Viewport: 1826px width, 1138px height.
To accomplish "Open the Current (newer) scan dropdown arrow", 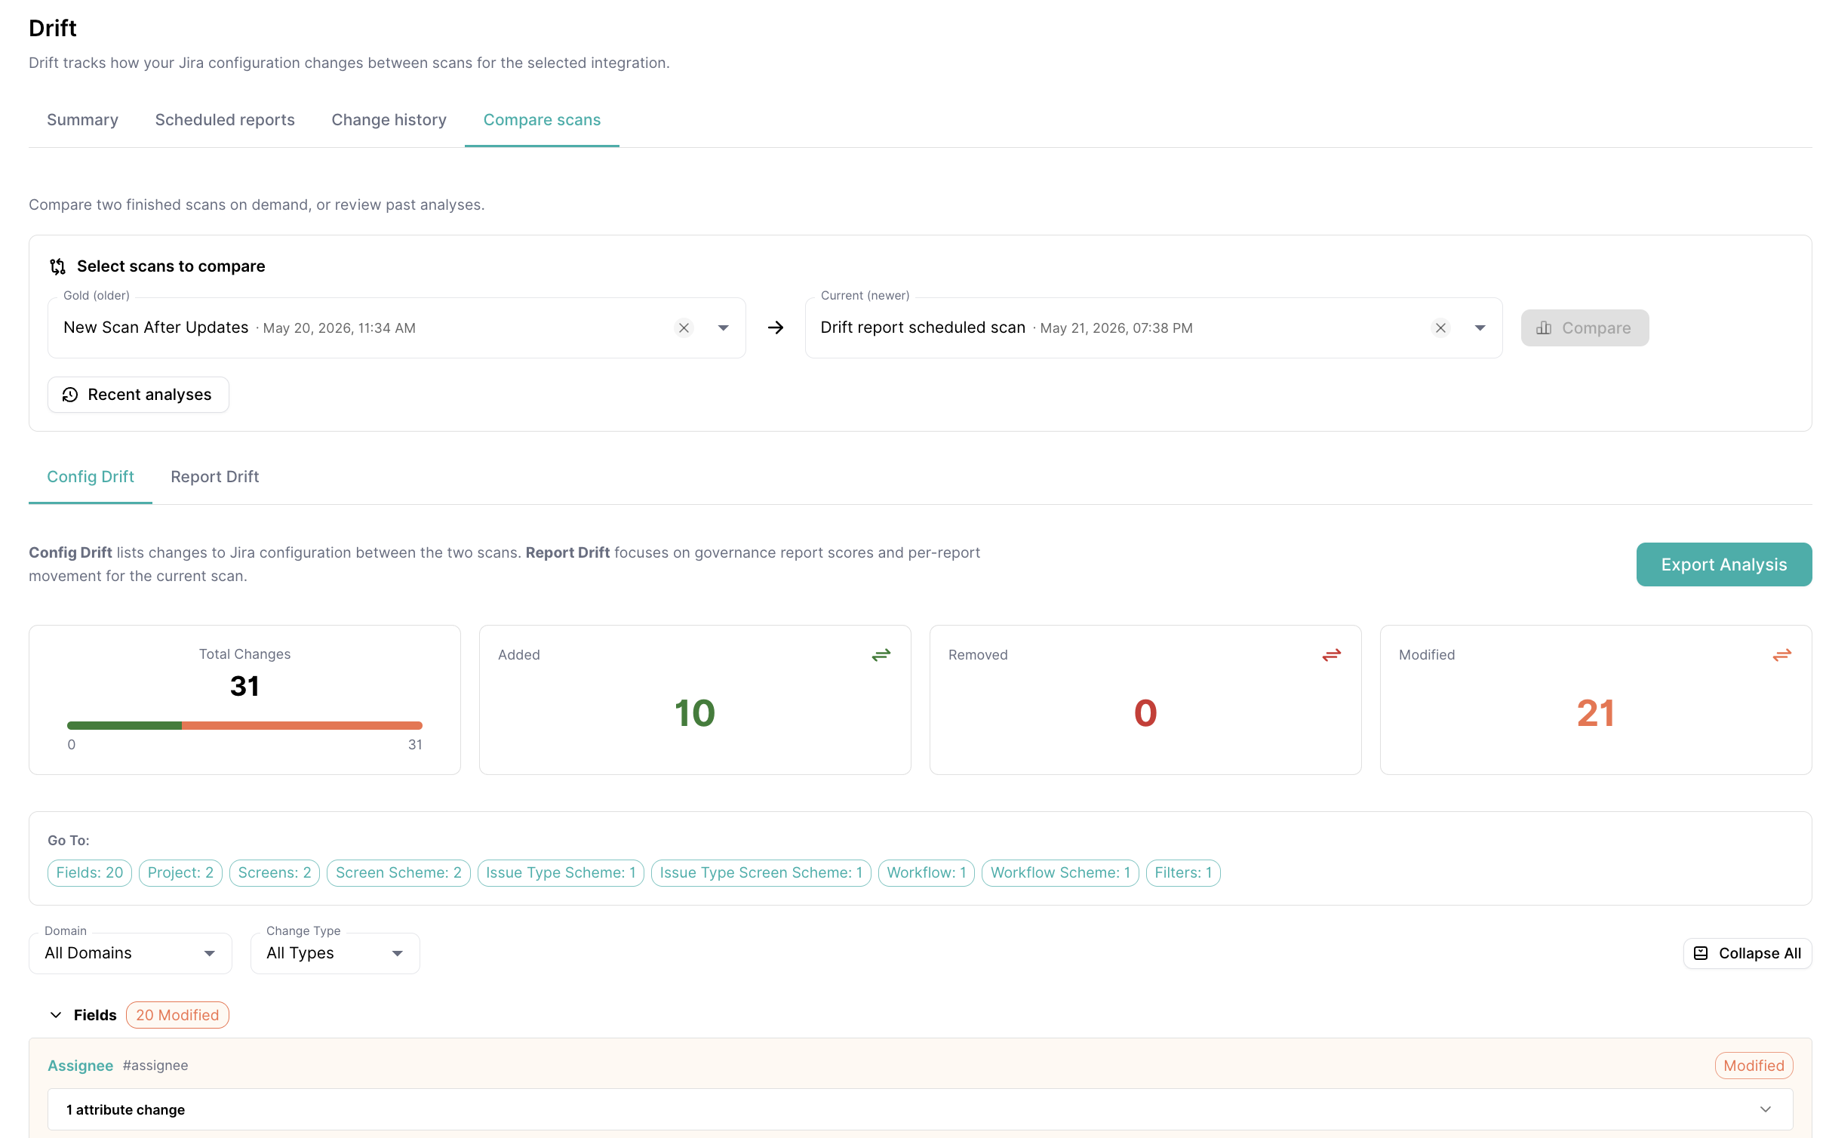I will (1480, 328).
